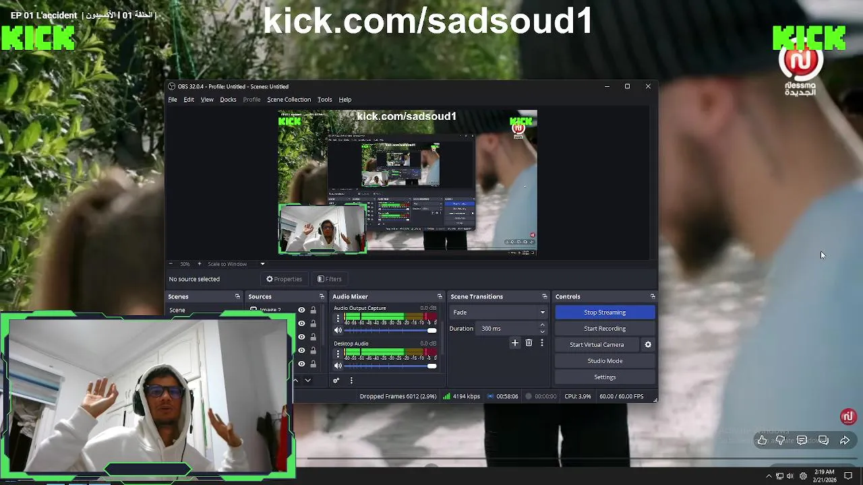Open advanced audio properties gears icon
Image resolution: width=863 pixels, height=485 pixels.
[x=336, y=380]
